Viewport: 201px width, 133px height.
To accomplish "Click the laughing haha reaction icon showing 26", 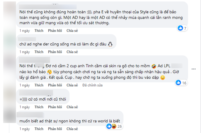I will tap(114, 126).
